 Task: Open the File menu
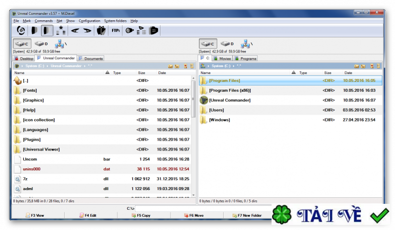pyautogui.click(x=16, y=21)
